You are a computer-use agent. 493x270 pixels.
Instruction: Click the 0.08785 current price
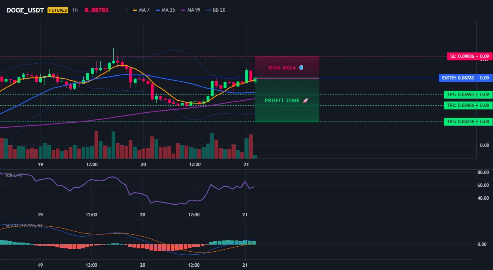click(97, 10)
